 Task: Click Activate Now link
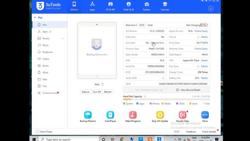point(157,43)
